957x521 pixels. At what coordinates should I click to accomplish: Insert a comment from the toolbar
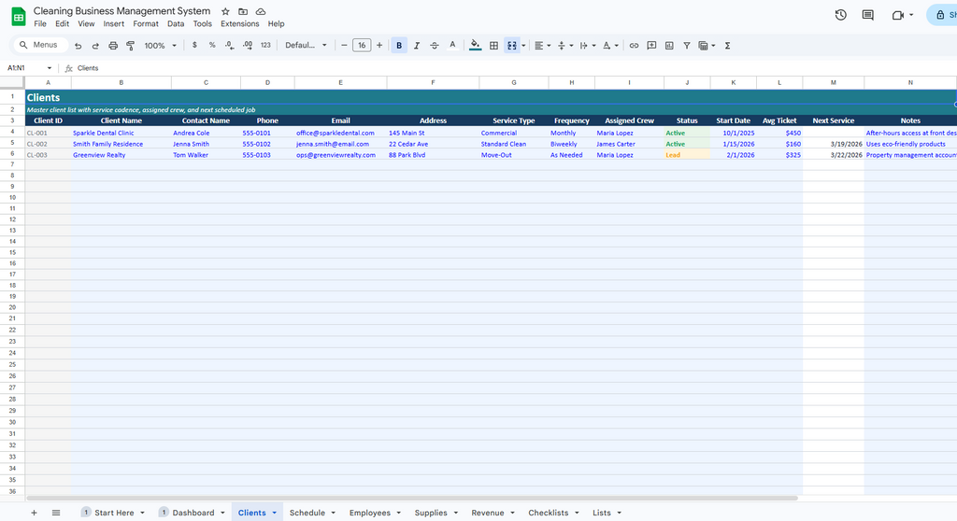[651, 45]
